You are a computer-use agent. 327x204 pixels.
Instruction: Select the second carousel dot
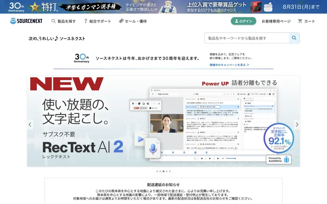[x=160, y=171]
